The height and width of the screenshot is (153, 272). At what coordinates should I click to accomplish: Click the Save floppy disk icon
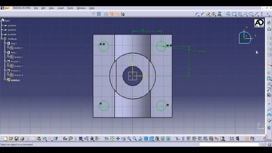[17, 139]
